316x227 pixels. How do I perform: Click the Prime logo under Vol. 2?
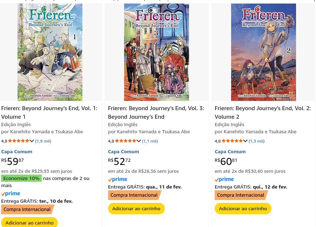[224, 179]
